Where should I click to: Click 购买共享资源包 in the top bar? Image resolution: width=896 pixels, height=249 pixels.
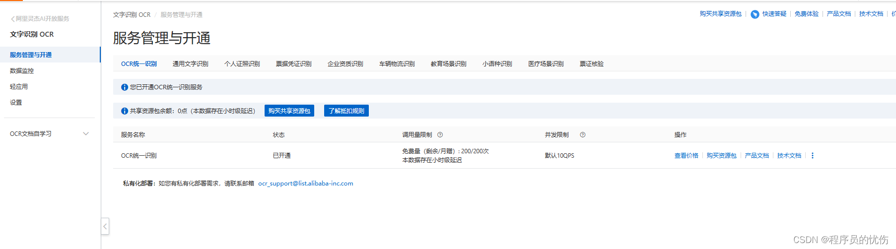pos(721,14)
